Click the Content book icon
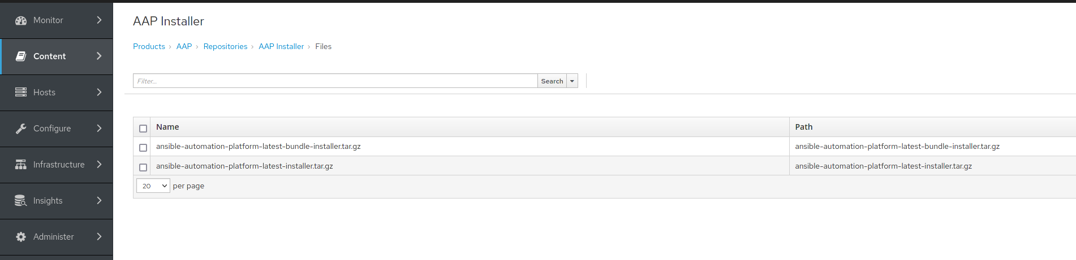1076x260 pixels. pyautogui.click(x=21, y=56)
